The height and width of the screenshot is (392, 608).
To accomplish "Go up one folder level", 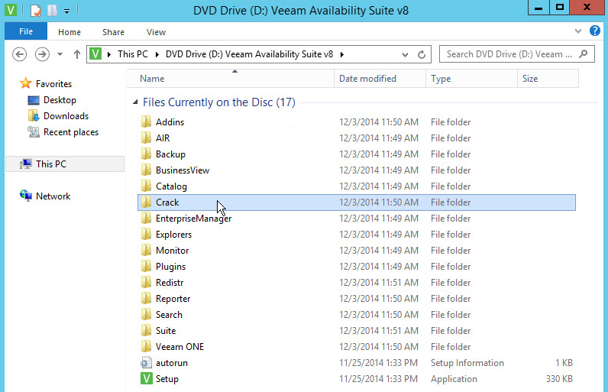I will coord(77,54).
